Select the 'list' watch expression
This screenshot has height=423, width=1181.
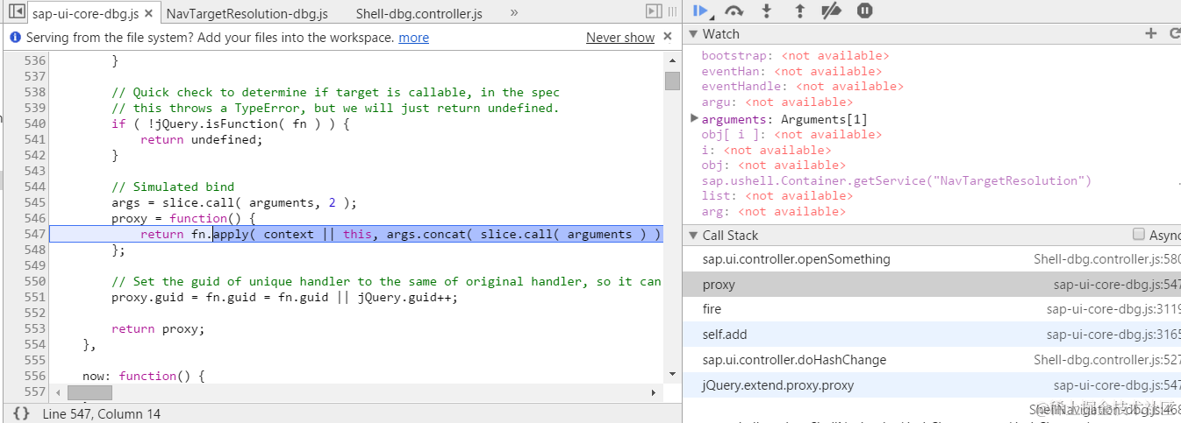coord(777,195)
